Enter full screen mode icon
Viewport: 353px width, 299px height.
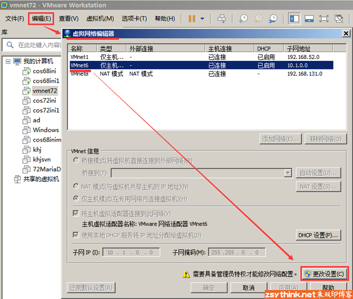[x=324, y=19]
